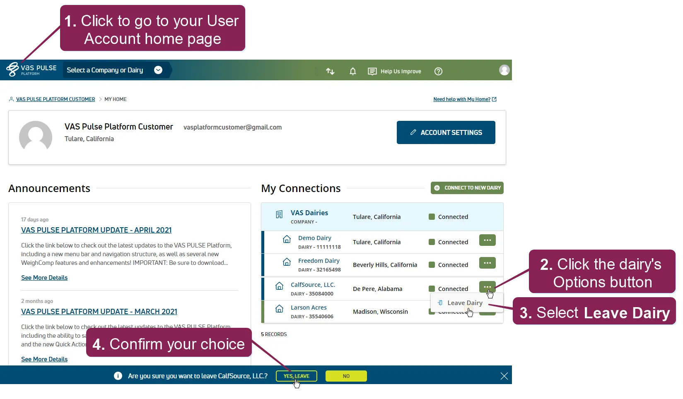Click the Connected status for VAS Dairies
Screen dimensions: 683x399
449,217
